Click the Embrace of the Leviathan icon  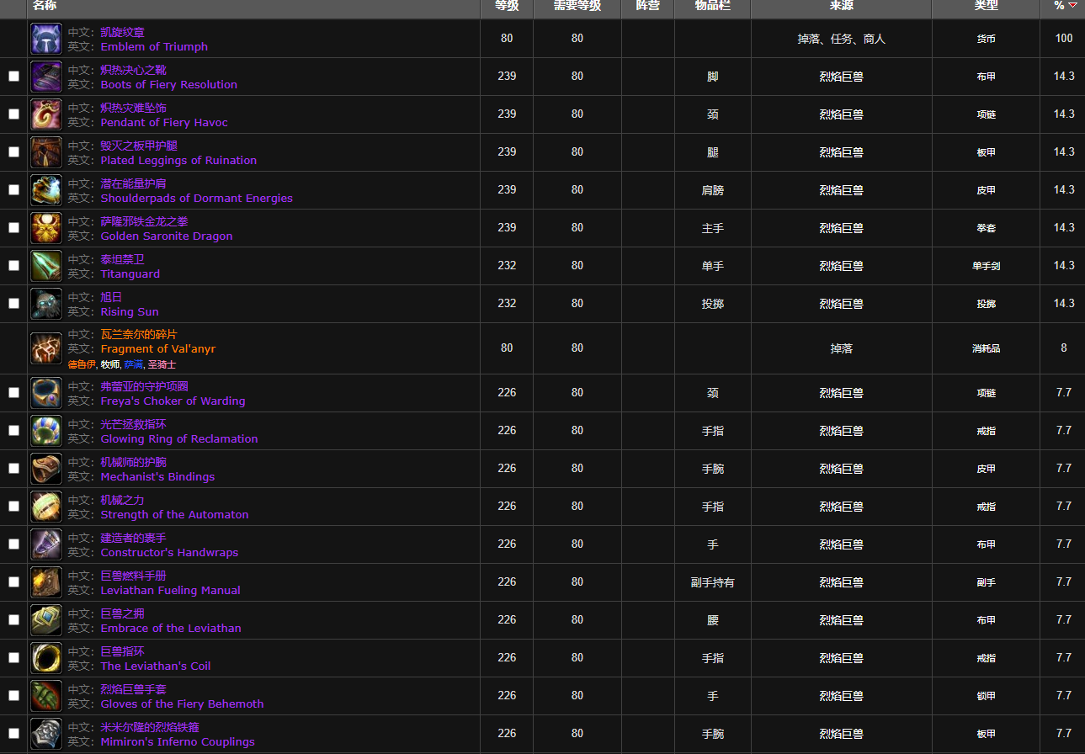coord(46,620)
